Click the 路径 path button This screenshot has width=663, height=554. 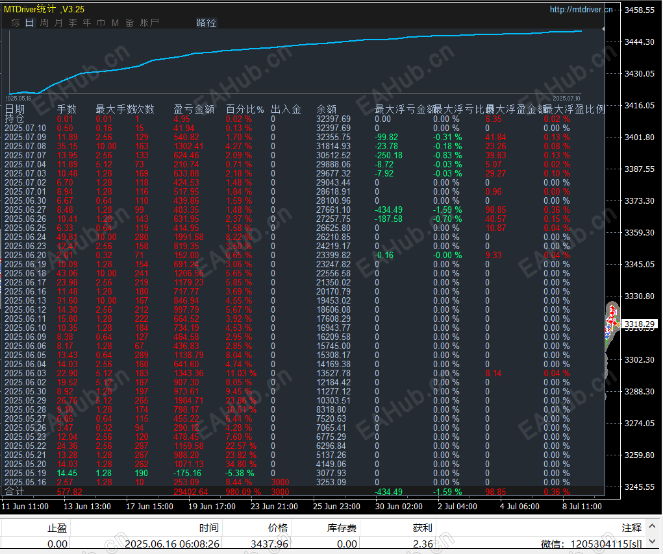pos(206,23)
